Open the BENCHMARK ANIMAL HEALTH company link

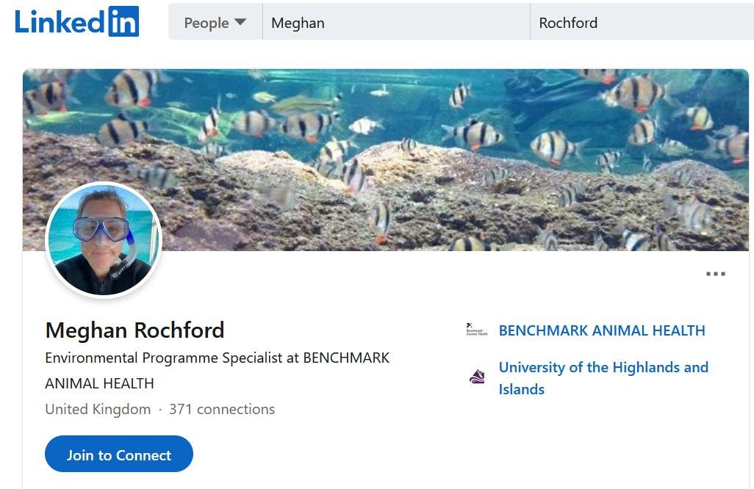tap(602, 330)
